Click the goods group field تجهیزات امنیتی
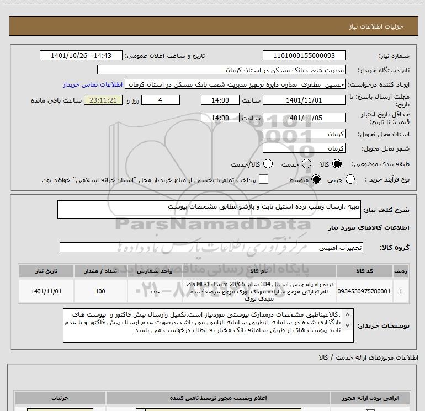 (x=211, y=247)
